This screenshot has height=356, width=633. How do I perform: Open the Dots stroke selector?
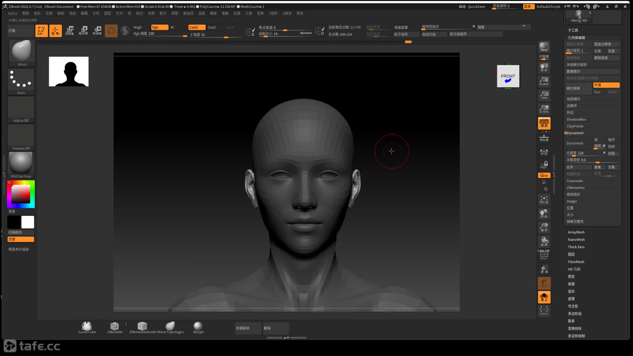coord(21,82)
